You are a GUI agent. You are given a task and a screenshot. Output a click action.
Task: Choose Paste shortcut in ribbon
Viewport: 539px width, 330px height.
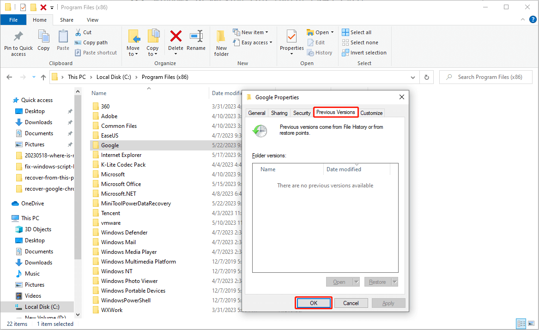click(x=96, y=53)
